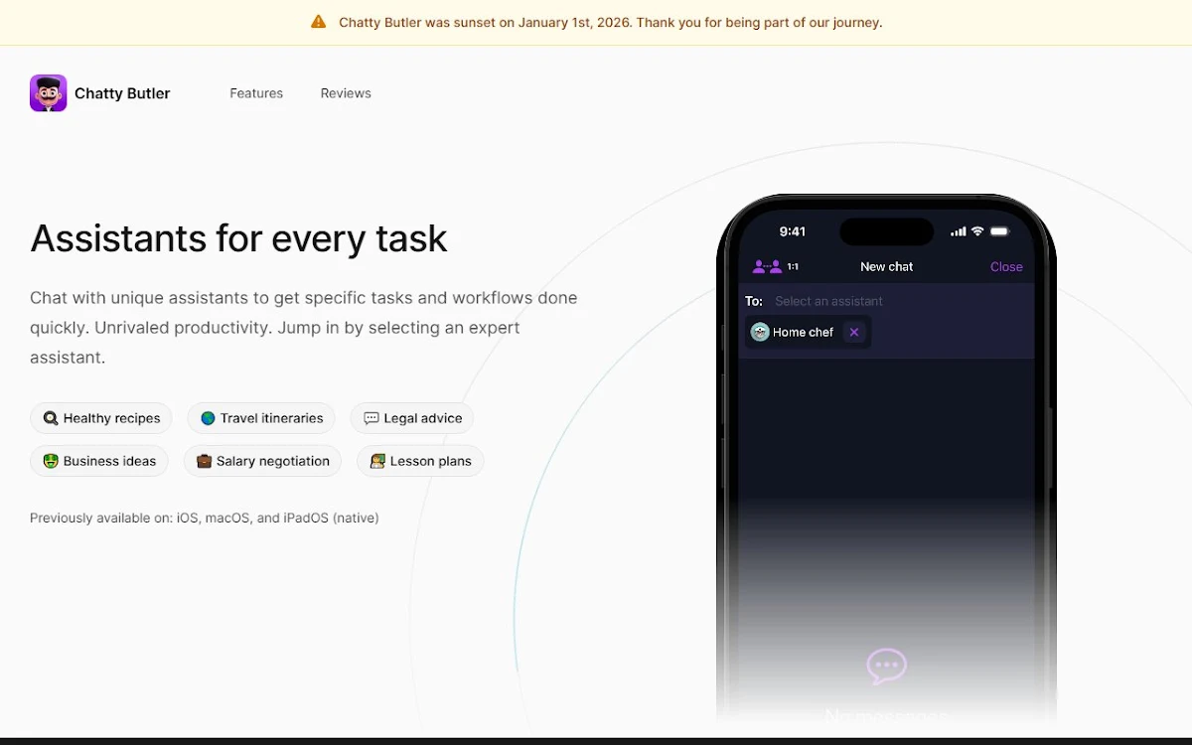Open the Reviews nav item

pyautogui.click(x=346, y=93)
